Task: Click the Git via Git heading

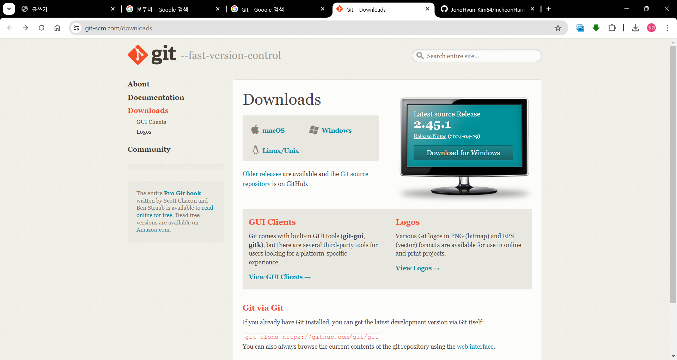Action: [x=263, y=308]
